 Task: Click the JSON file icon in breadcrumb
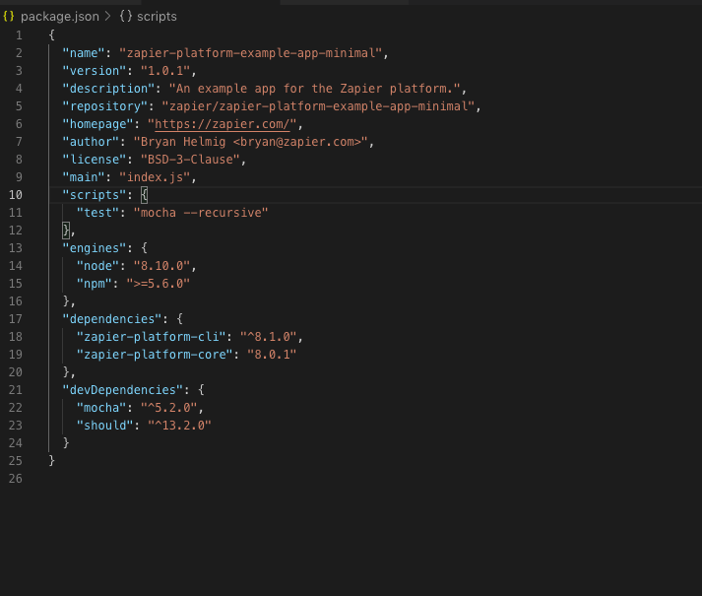click(x=10, y=17)
